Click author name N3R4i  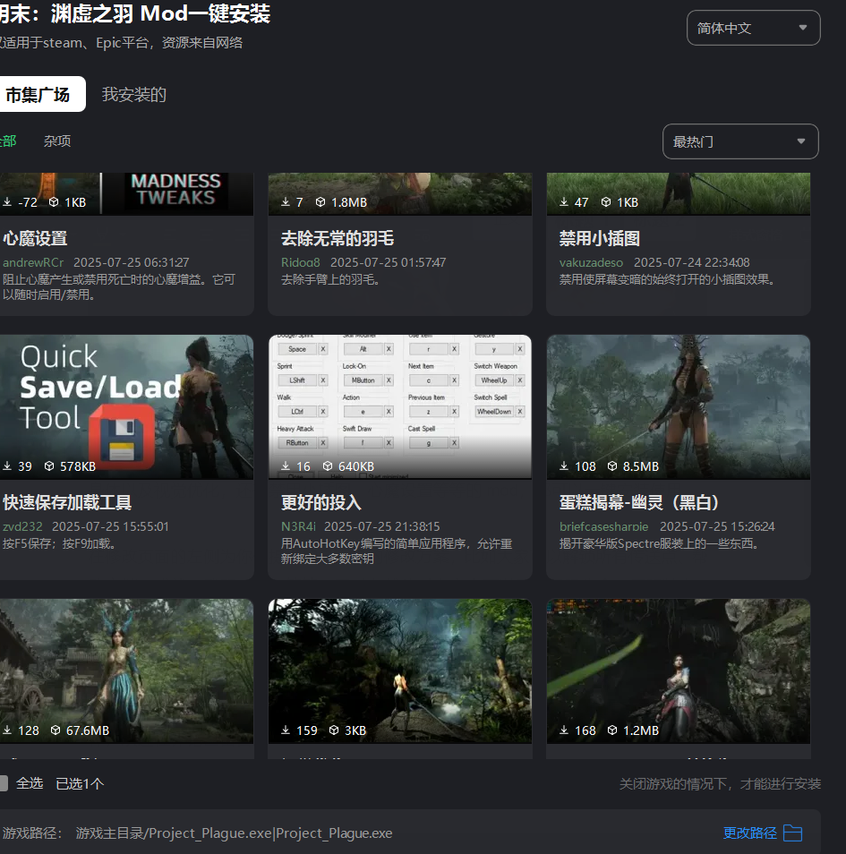point(298,526)
